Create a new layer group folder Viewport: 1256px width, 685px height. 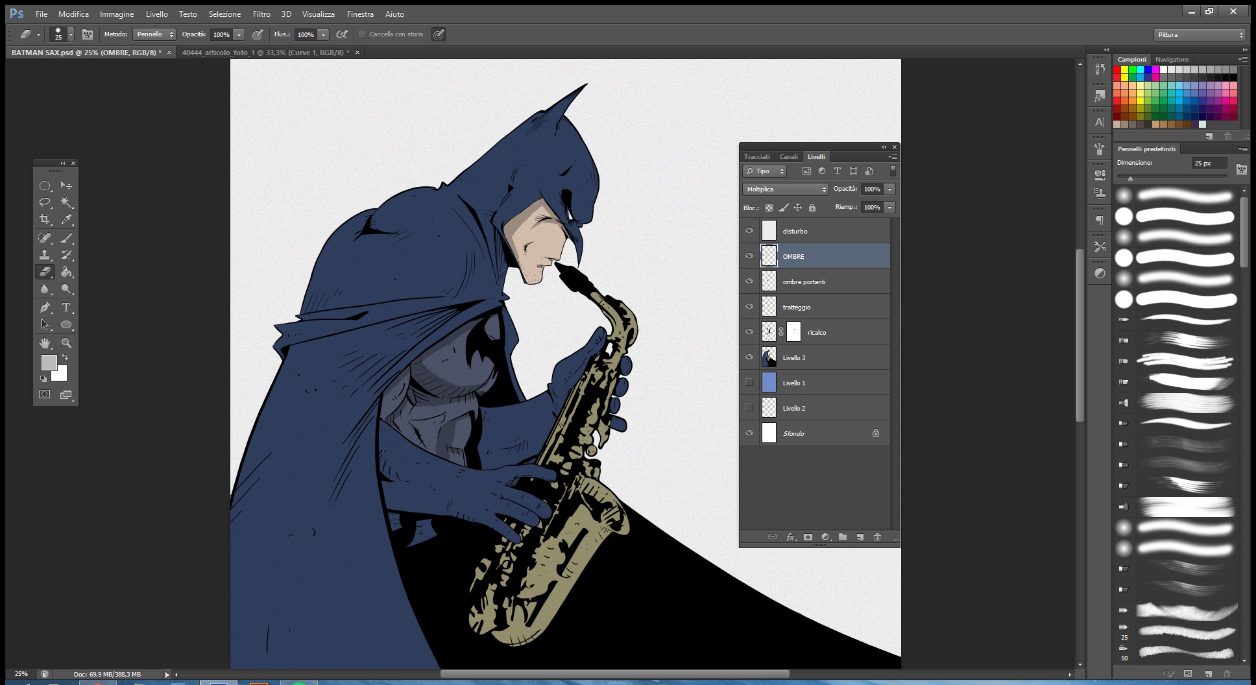pos(843,537)
